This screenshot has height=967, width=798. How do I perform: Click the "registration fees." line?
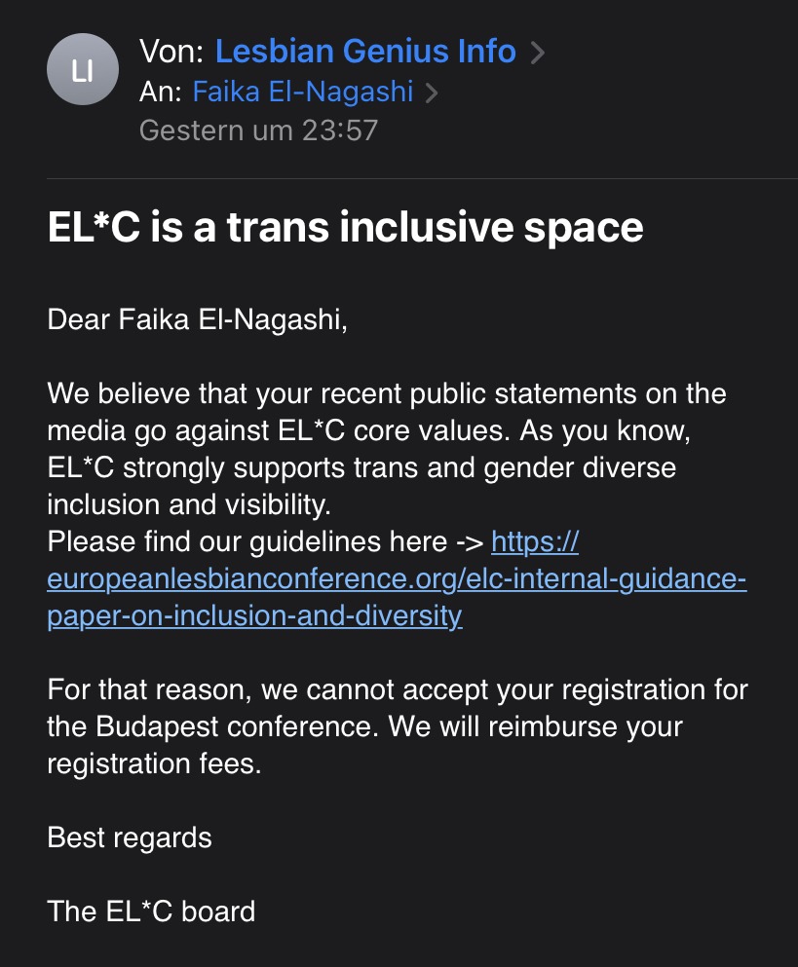coord(155,764)
